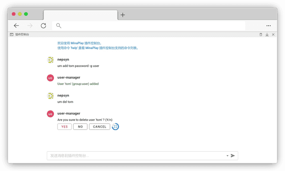This screenshot has width=285, height=171.
Task: Click 'um add tom password -g user' text
Action: coord(78,66)
